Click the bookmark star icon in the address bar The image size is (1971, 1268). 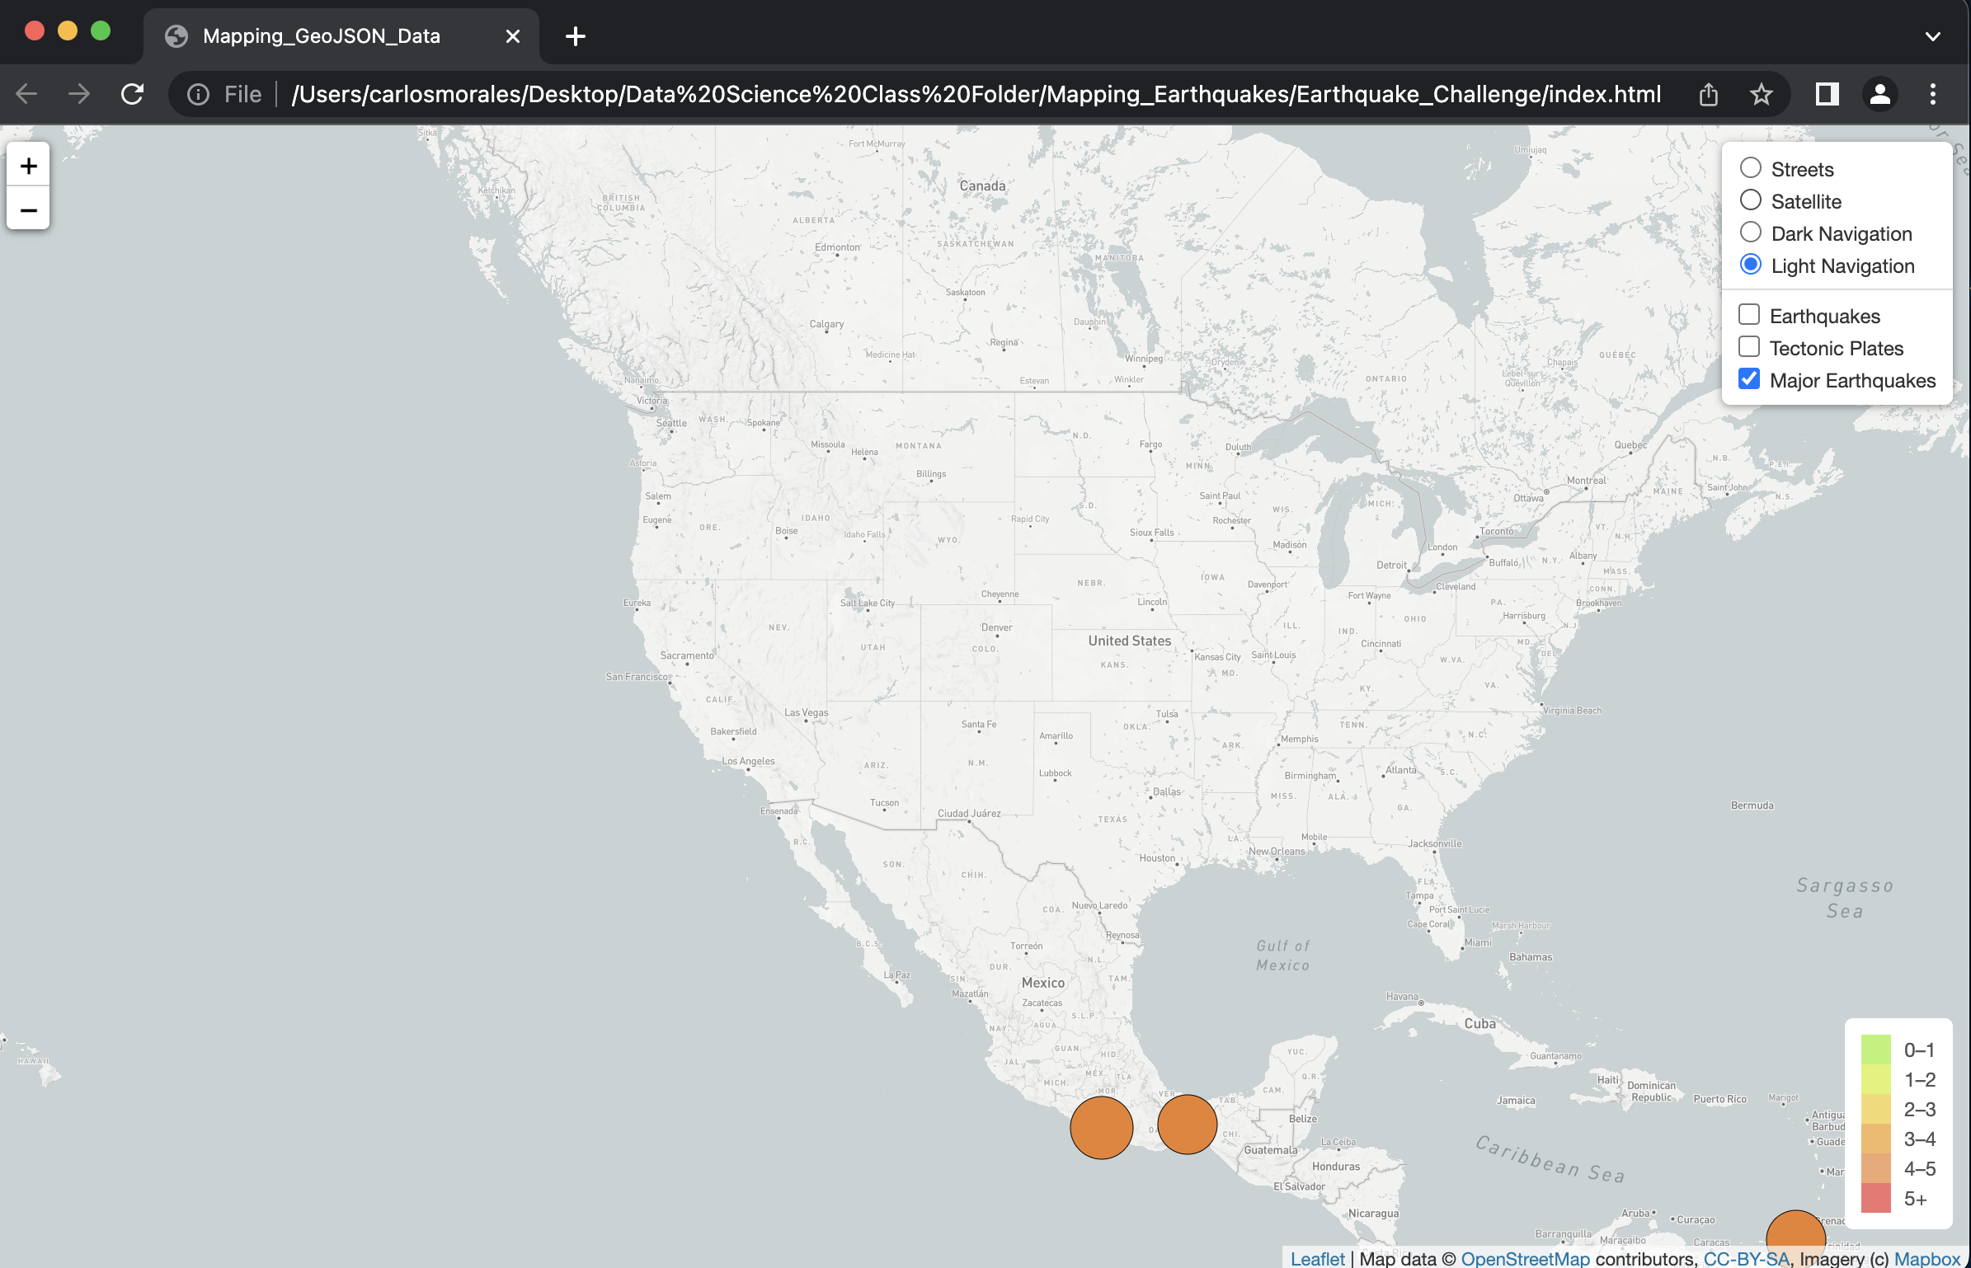[1762, 93]
